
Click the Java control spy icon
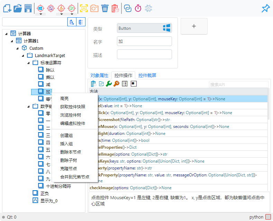tap(61, 8)
